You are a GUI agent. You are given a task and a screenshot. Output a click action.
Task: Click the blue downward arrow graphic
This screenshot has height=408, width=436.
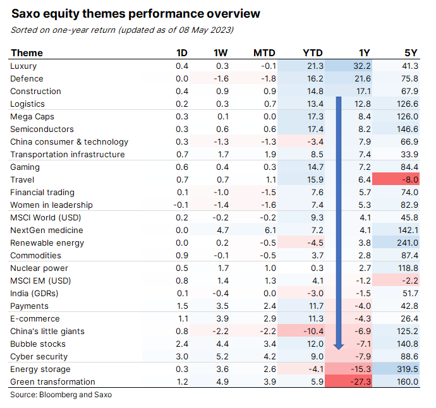pyautogui.click(x=339, y=223)
